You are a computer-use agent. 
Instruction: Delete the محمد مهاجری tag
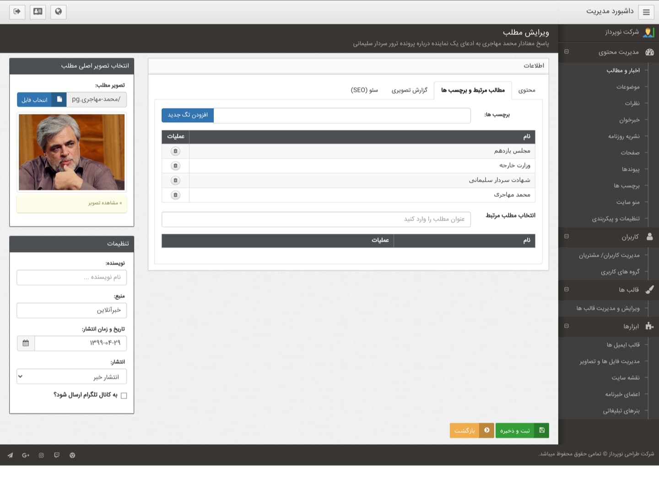[x=175, y=195]
